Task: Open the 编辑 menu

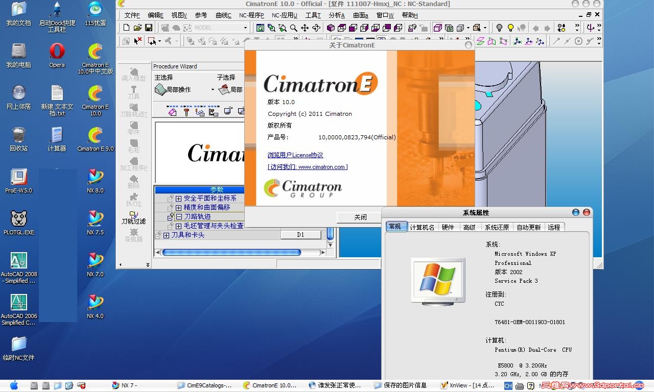Action: (x=155, y=15)
